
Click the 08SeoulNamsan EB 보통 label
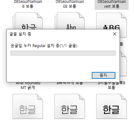[70, 4]
